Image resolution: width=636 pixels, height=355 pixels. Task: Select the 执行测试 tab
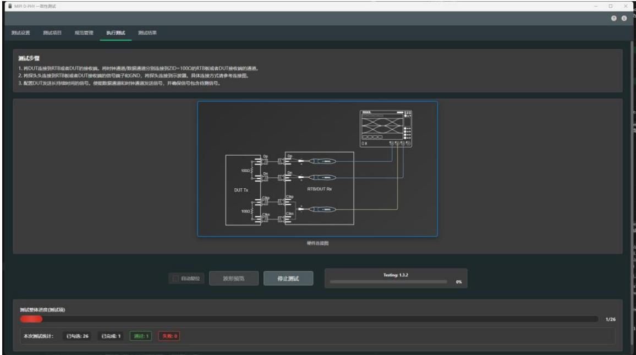pos(116,33)
